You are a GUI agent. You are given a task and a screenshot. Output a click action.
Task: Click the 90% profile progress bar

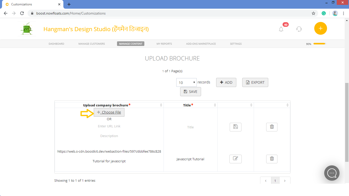320,44
